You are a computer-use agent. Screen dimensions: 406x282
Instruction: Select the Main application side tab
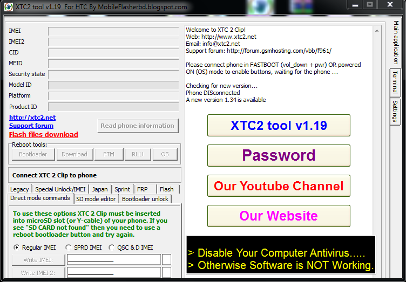tap(396, 43)
